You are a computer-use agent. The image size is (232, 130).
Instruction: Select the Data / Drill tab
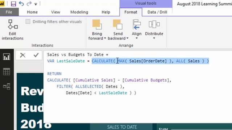pos(157,12)
